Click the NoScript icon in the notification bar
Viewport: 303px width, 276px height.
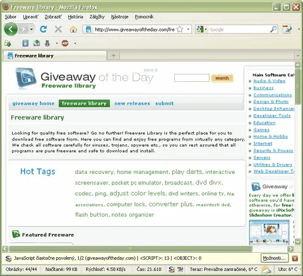click(x=8, y=258)
